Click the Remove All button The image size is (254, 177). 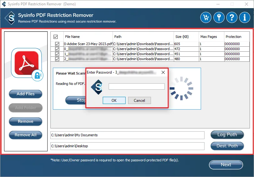tap(26, 135)
